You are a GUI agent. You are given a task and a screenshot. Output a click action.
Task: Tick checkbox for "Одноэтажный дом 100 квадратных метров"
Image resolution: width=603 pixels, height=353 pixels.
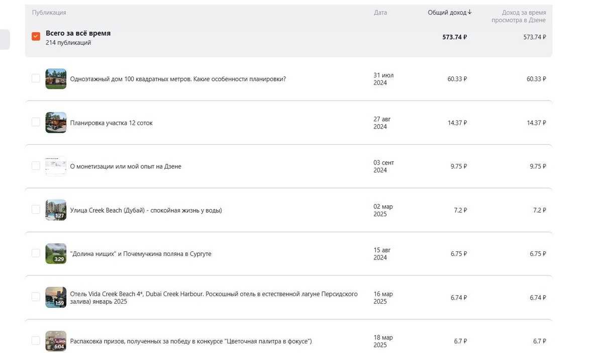(x=36, y=78)
